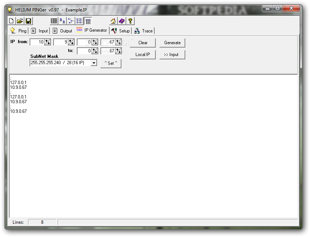
Task: Close the HELIUM PINGer window
Action: coord(291,8)
